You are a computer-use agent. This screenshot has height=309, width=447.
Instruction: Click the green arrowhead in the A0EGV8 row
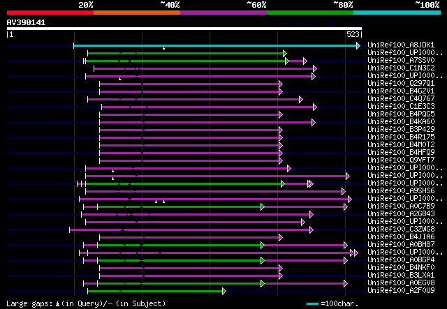click(x=263, y=284)
